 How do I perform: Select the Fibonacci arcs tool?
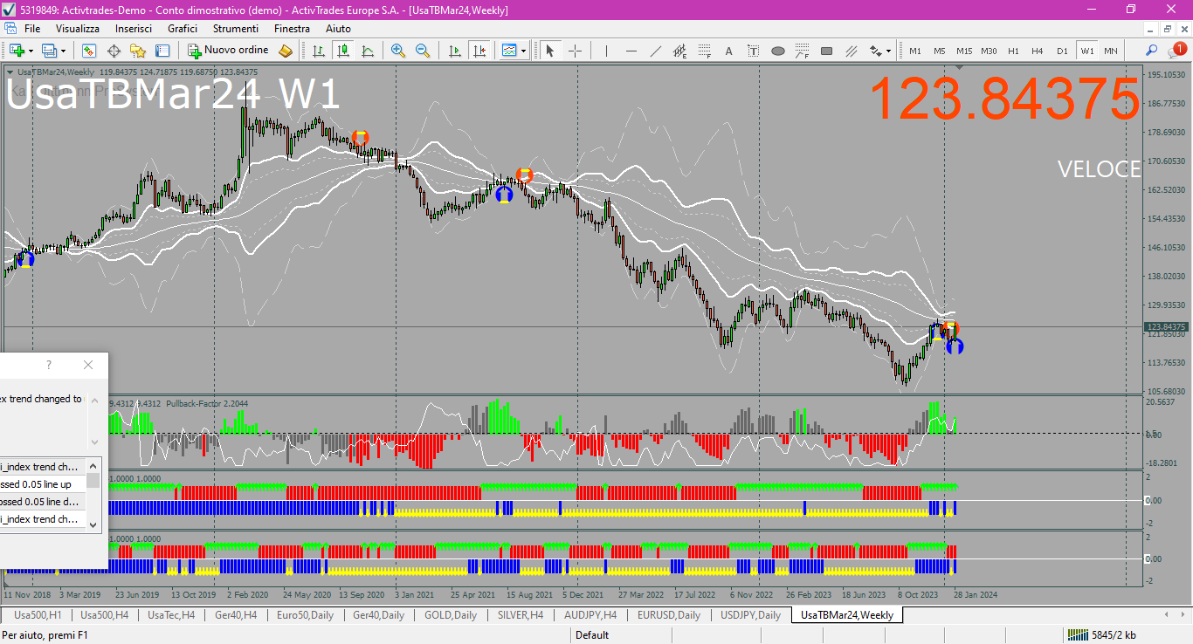pyautogui.click(x=802, y=51)
